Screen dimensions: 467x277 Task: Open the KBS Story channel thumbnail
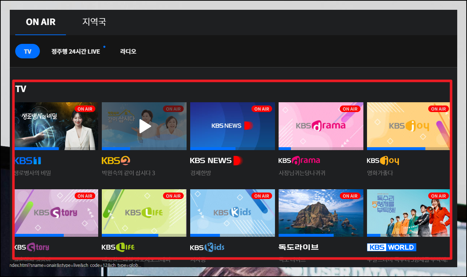[x=57, y=213]
